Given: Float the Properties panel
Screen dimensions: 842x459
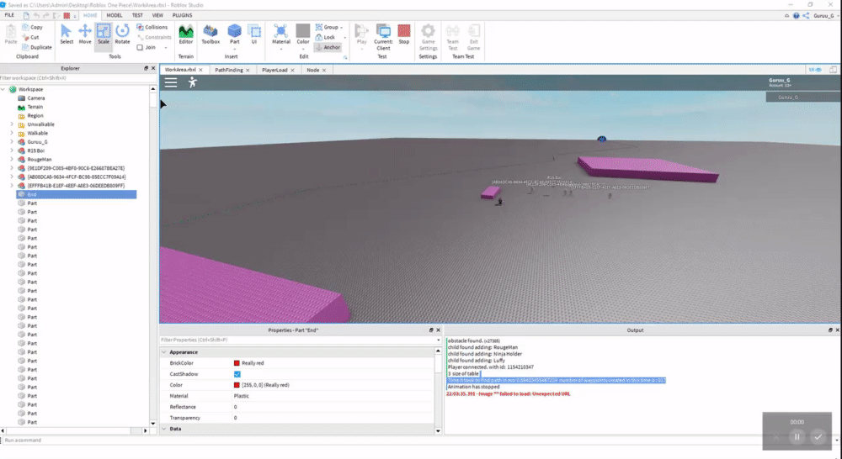Looking at the screenshot, I should 430,330.
